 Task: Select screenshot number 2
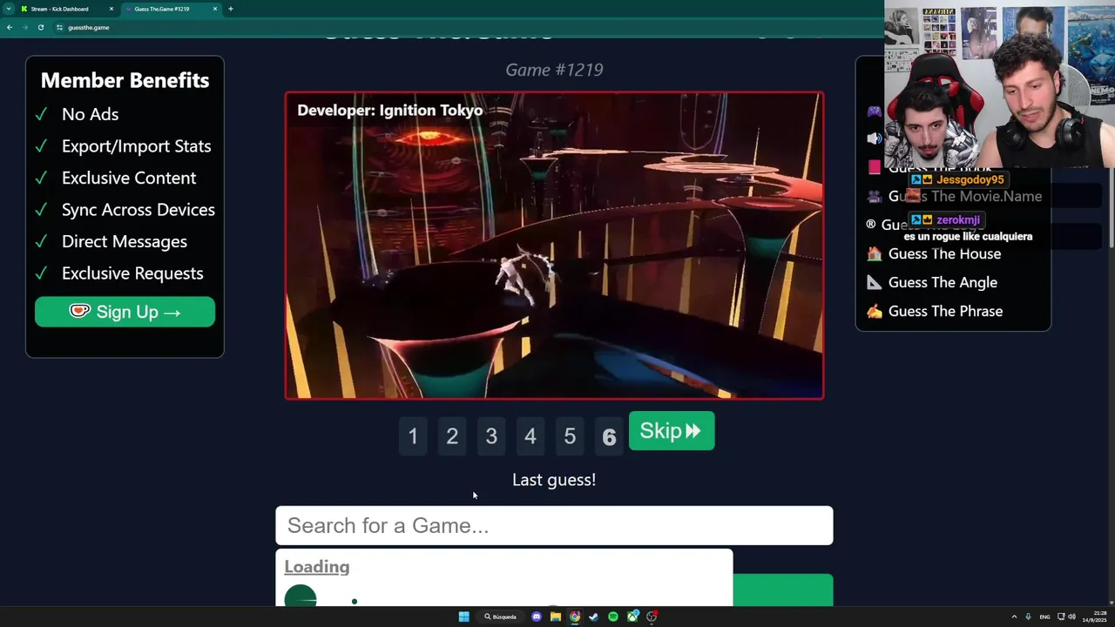point(452,436)
